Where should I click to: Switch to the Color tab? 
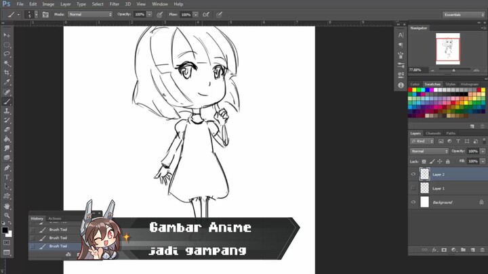pyautogui.click(x=415, y=84)
